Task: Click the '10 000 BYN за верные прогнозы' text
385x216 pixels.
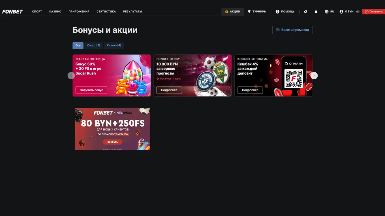Action: tap(167, 69)
